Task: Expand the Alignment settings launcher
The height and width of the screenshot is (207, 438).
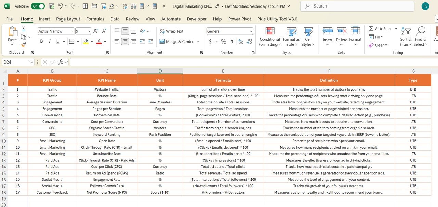Action: pos(201,53)
